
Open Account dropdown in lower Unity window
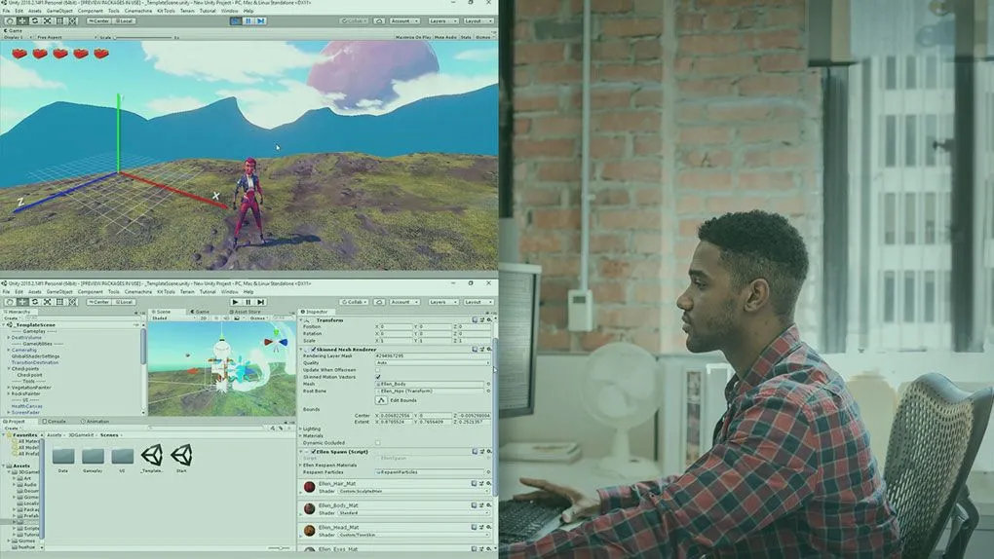(x=403, y=302)
